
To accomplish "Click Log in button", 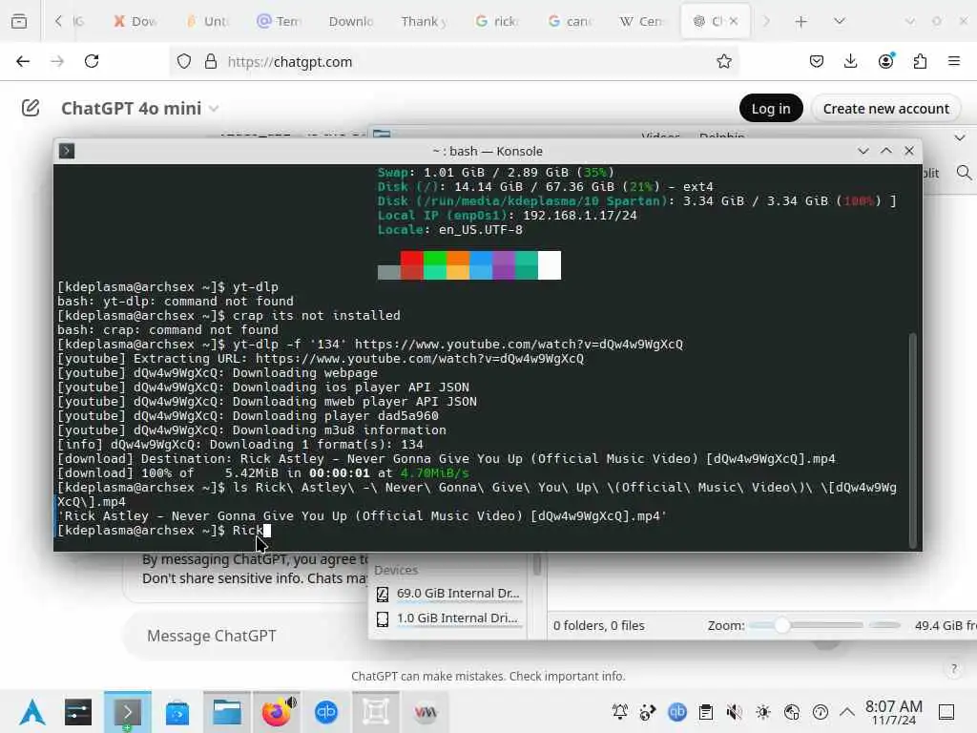I will point(771,109).
